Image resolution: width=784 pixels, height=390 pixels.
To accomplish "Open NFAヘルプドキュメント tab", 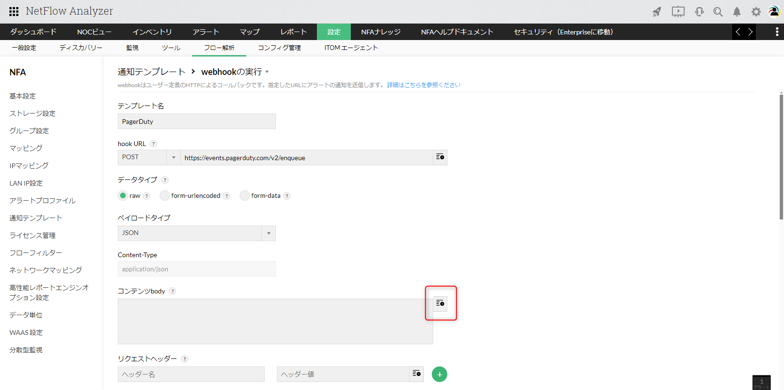I will pyautogui.click(x=457, y=32).
